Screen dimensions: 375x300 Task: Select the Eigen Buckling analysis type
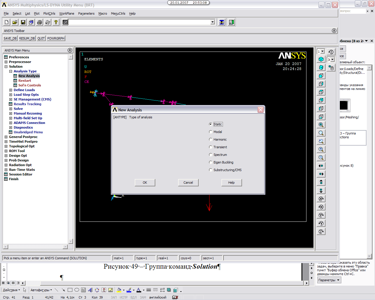210,162
